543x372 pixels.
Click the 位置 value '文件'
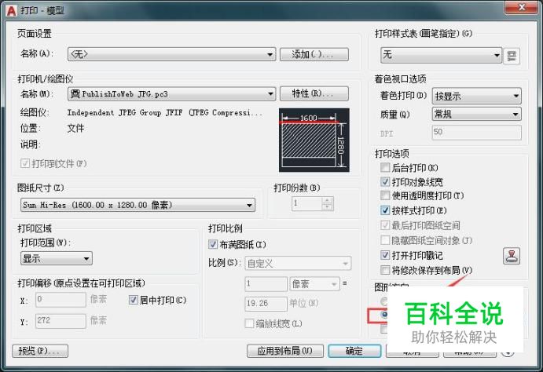coord(75,128)
